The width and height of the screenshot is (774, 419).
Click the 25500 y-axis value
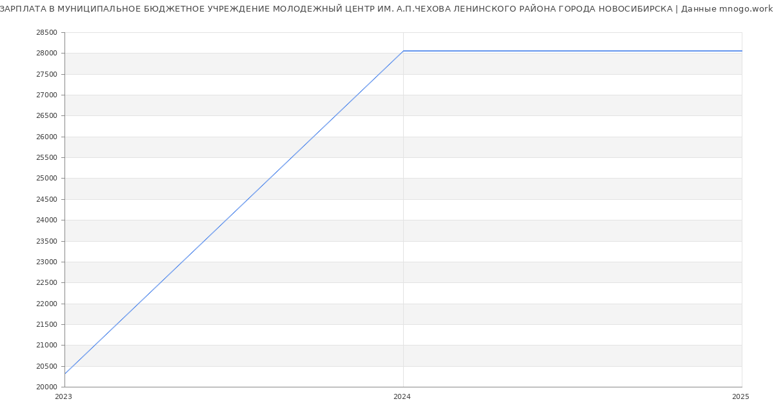coord(46,158)
